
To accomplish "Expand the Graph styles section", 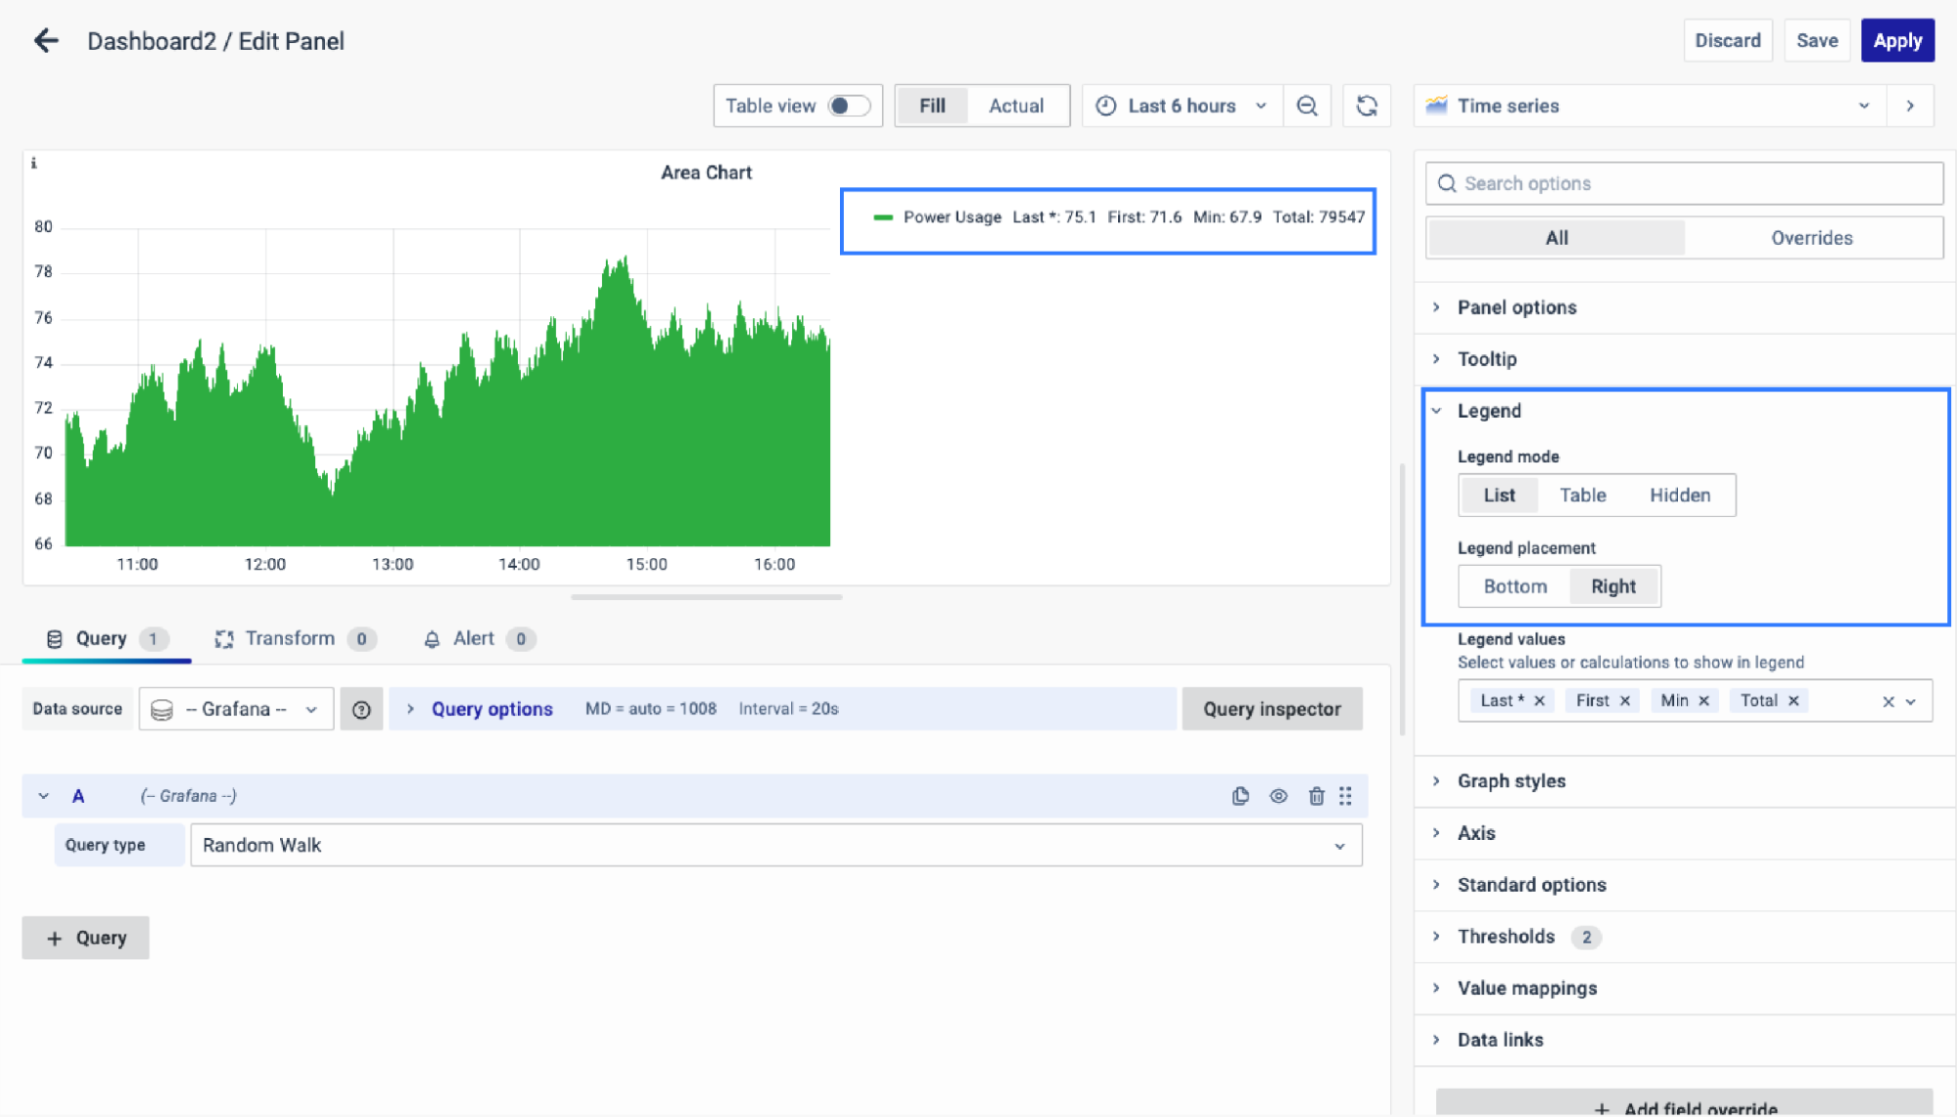I will (1511, 781).
